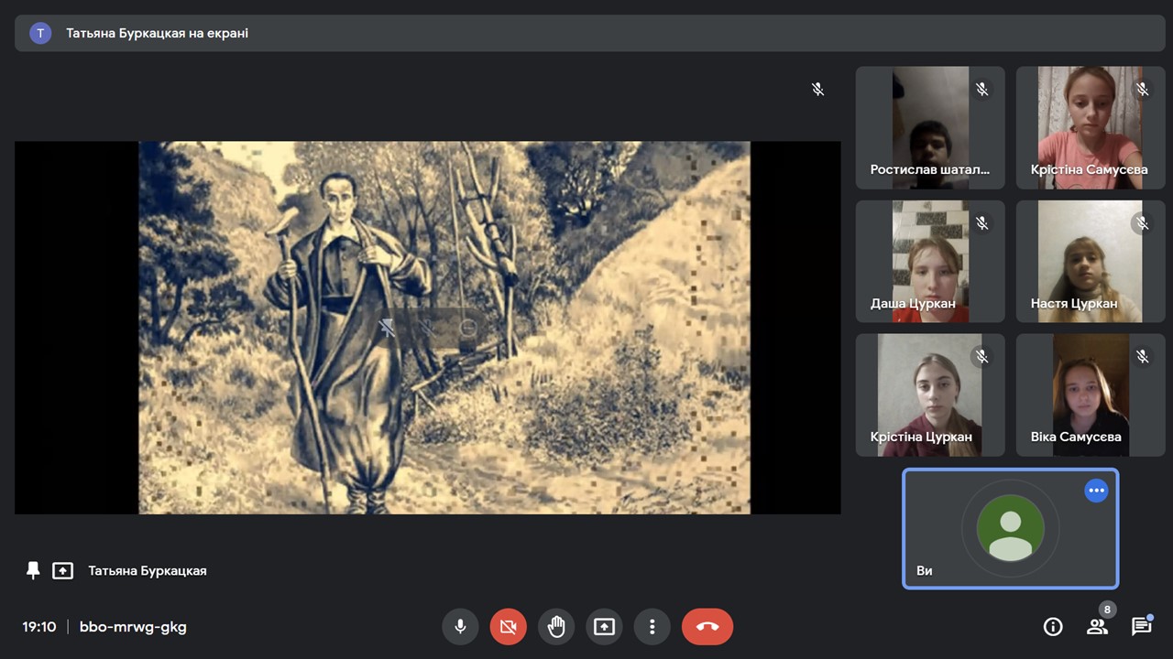Click the 'Ви' label on your tile
Screen dimensions: 1173x659
point(925,570)
